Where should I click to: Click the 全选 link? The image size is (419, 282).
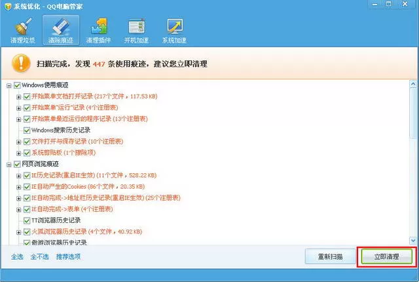[x=17, y=257]
